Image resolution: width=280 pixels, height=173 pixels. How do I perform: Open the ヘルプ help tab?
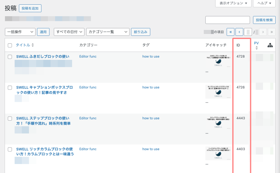click(264, 3)
